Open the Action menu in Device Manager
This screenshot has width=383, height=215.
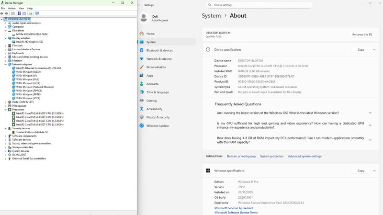click(x=11, y=8)
